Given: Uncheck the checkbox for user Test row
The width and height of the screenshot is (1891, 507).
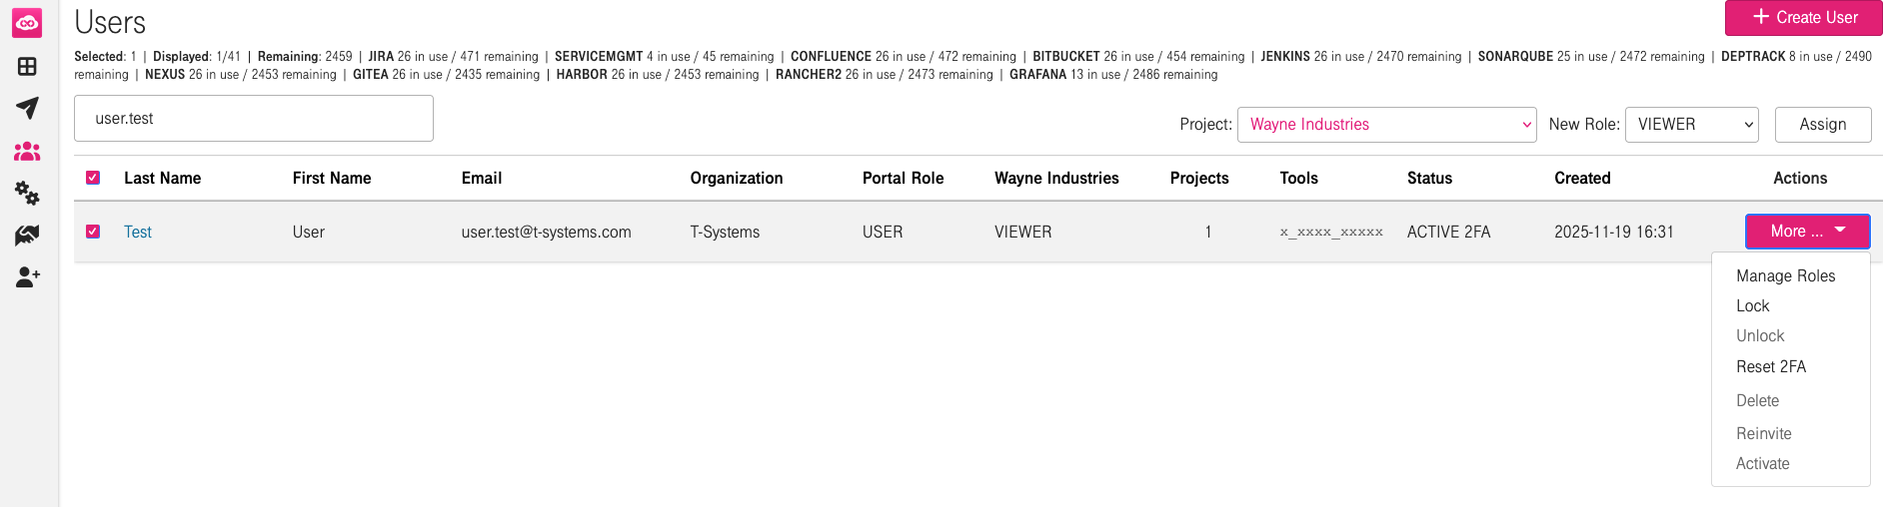Looking at the screenshot, I should [x=93, y=232].
